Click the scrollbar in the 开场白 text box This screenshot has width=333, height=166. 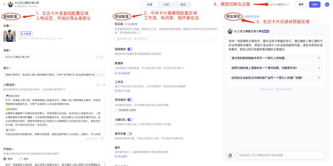click(x=105, y=164)
